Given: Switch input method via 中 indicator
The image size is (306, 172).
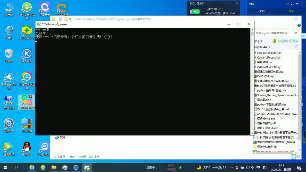Looking at the screenshot, I should (258, 168).
